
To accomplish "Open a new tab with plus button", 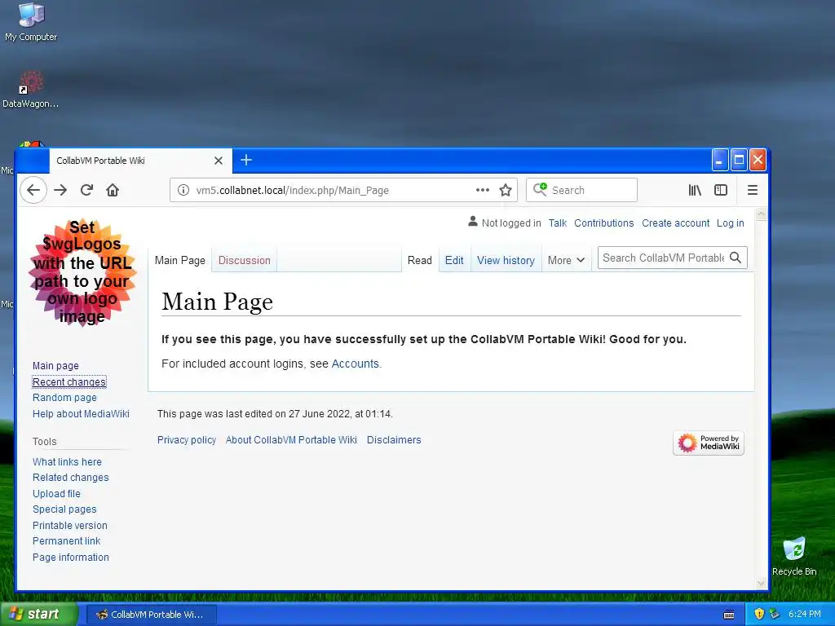I will [246, 160].
